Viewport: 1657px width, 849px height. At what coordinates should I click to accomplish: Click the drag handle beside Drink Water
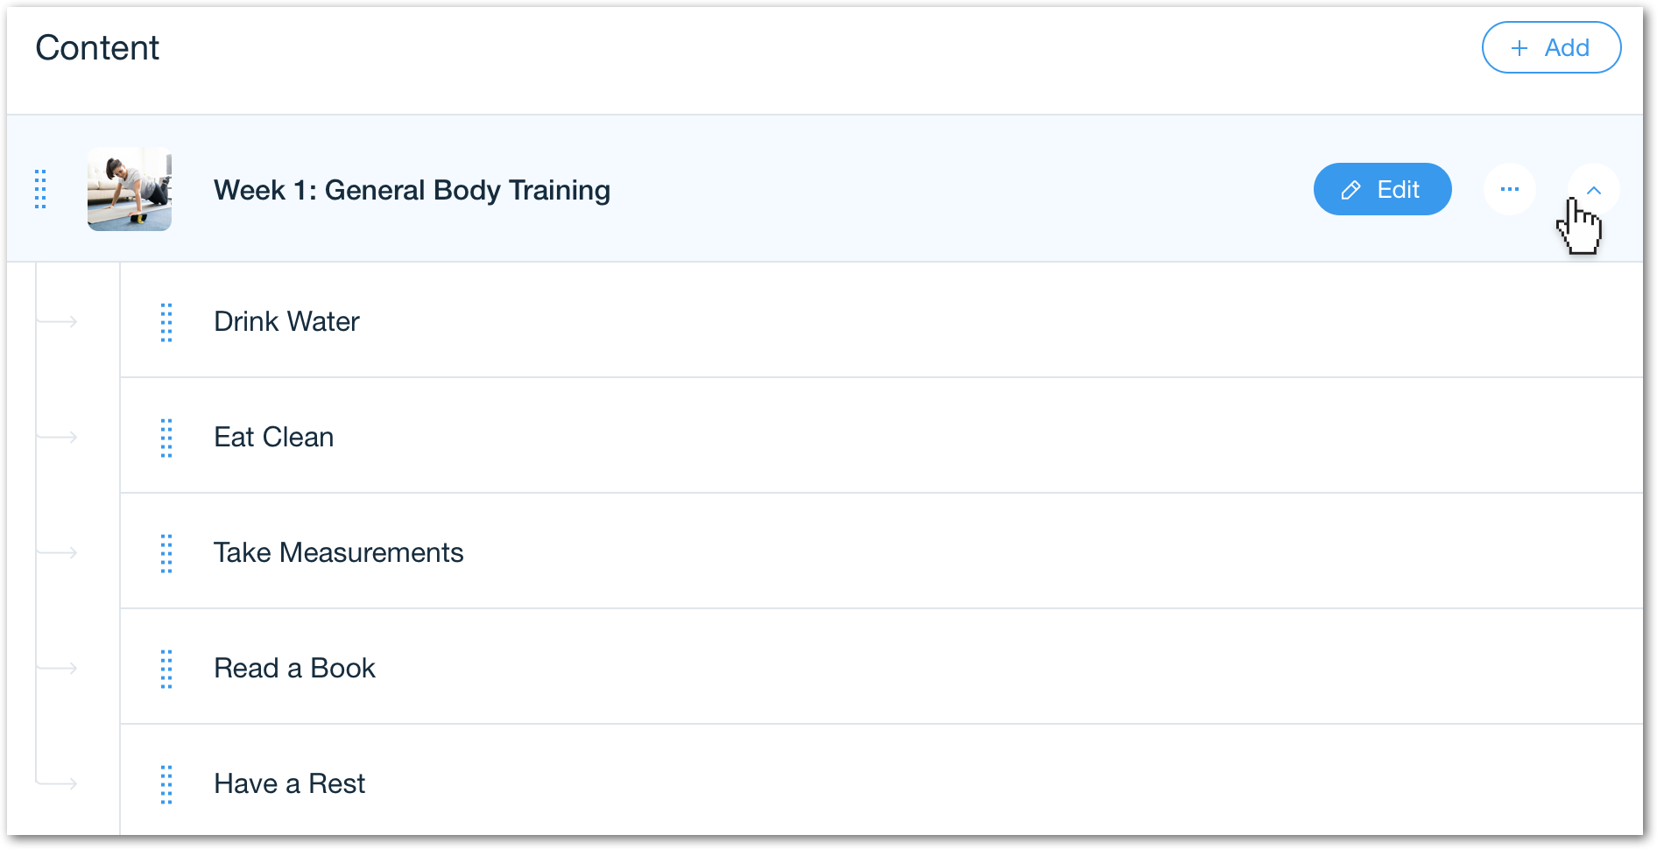click(166, 322)
